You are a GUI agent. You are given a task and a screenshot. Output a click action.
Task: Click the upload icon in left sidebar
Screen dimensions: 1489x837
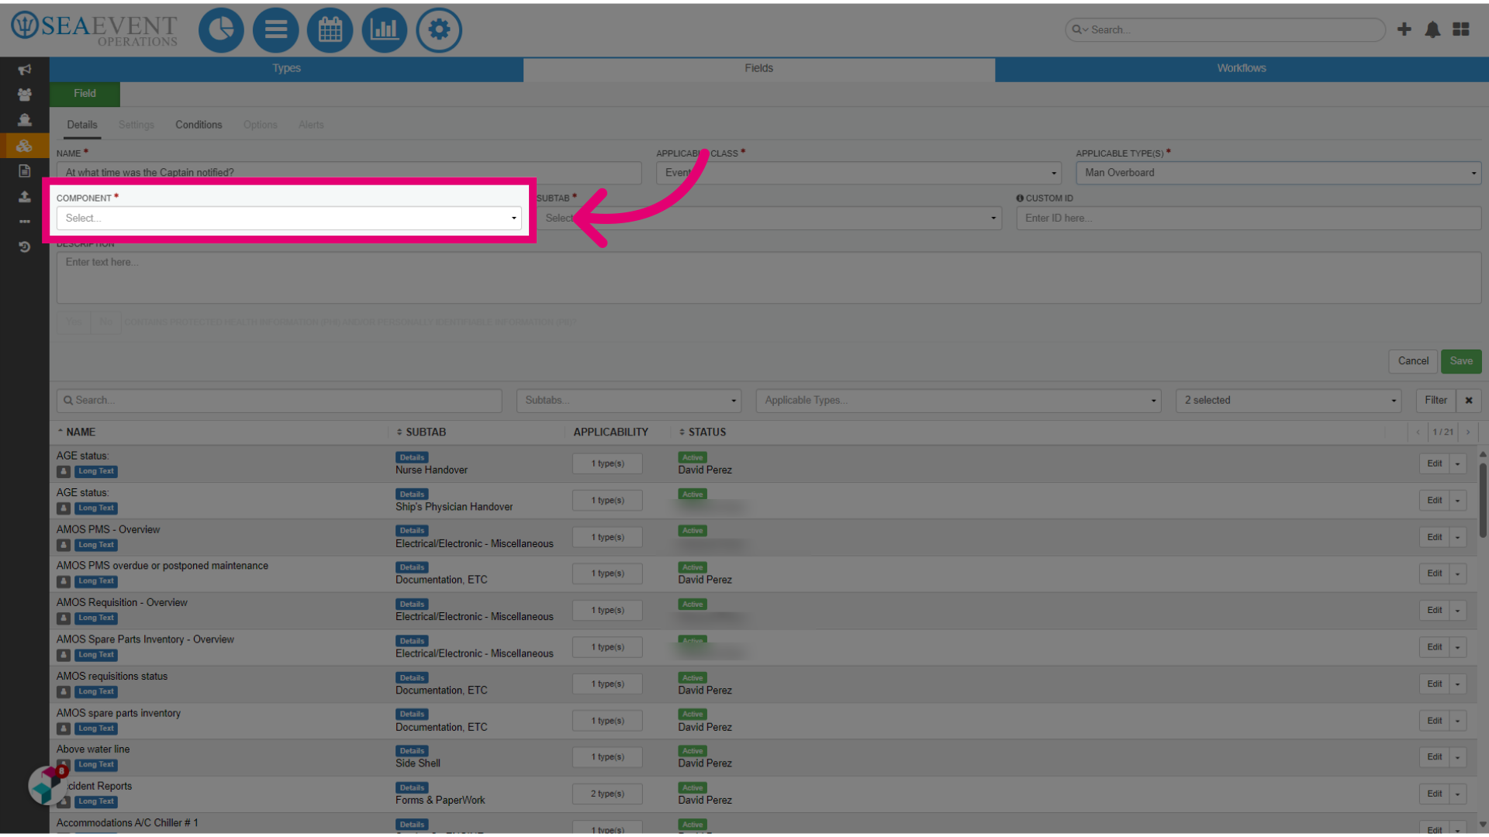pos(25,197)
